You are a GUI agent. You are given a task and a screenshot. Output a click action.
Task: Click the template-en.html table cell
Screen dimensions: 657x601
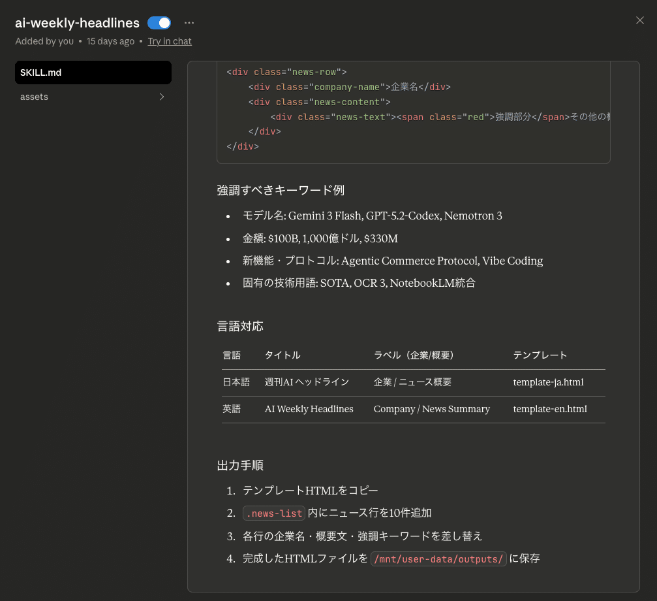pos(550,409)
